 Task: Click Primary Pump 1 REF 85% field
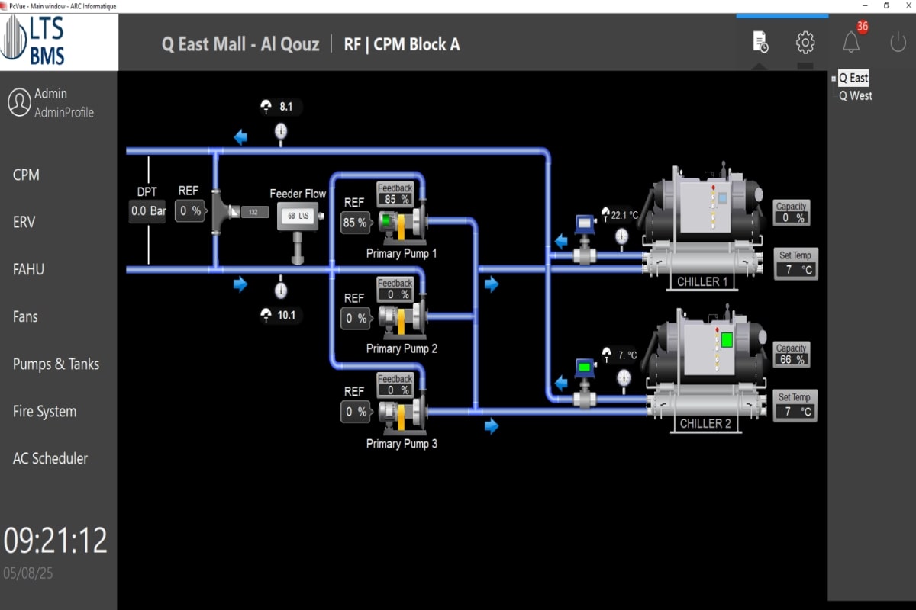click(x=356, y=223)
